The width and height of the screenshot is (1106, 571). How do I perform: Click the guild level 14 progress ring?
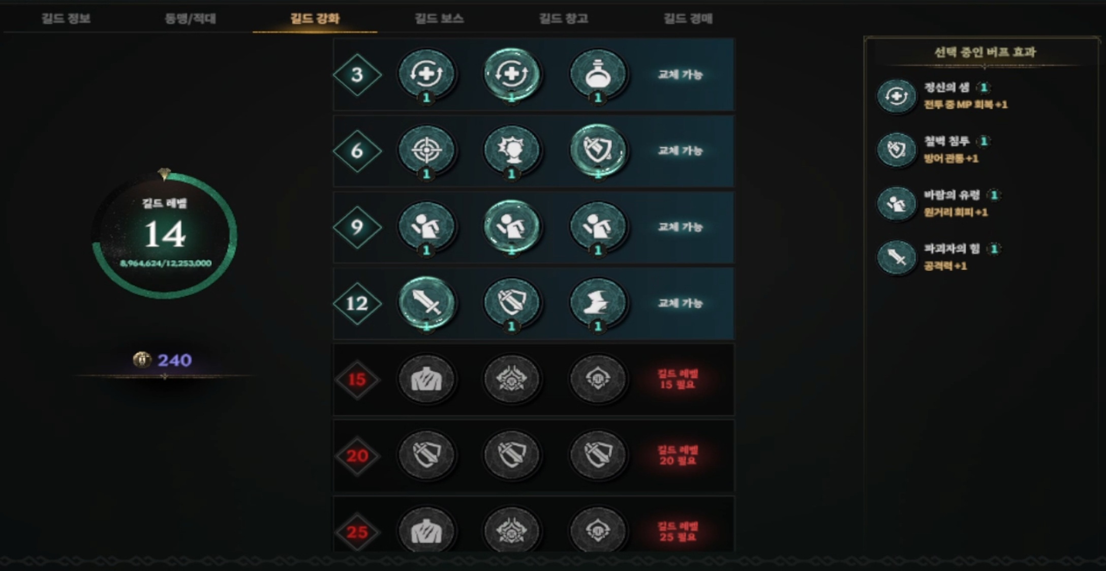(x=164, y=235)
